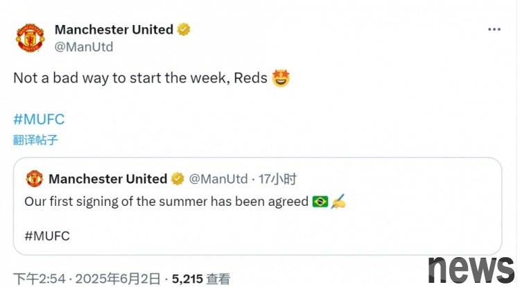
Task: Click the Manchester United crest avatar
Action: coord(31,37)
